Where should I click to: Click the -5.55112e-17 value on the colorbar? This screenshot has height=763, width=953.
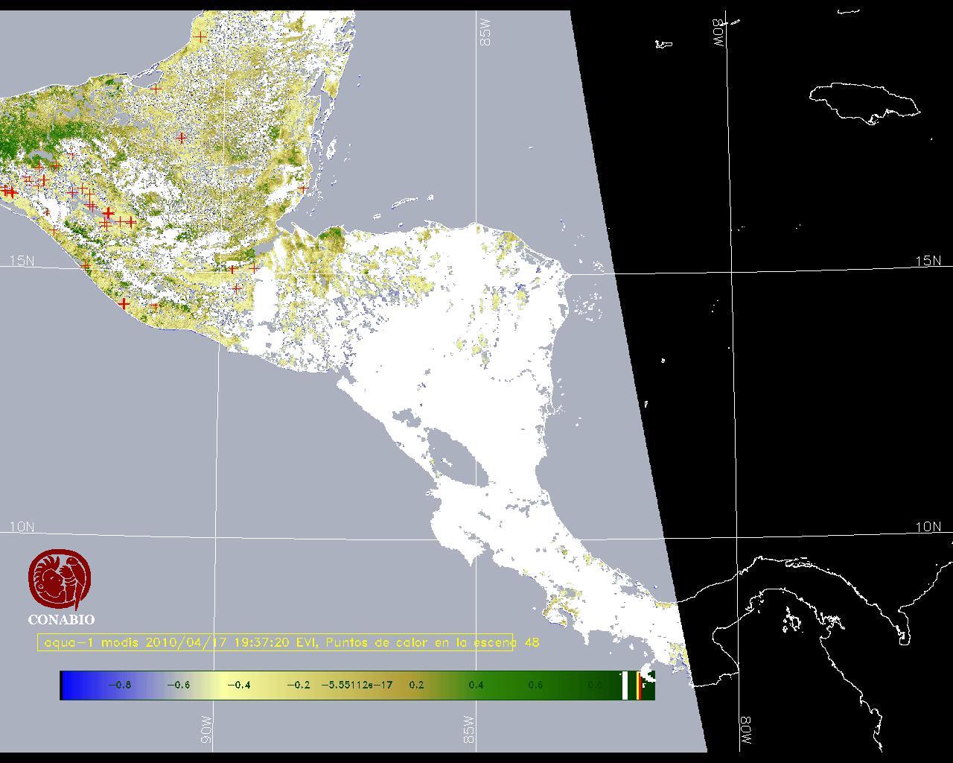[x=357, y=685]
